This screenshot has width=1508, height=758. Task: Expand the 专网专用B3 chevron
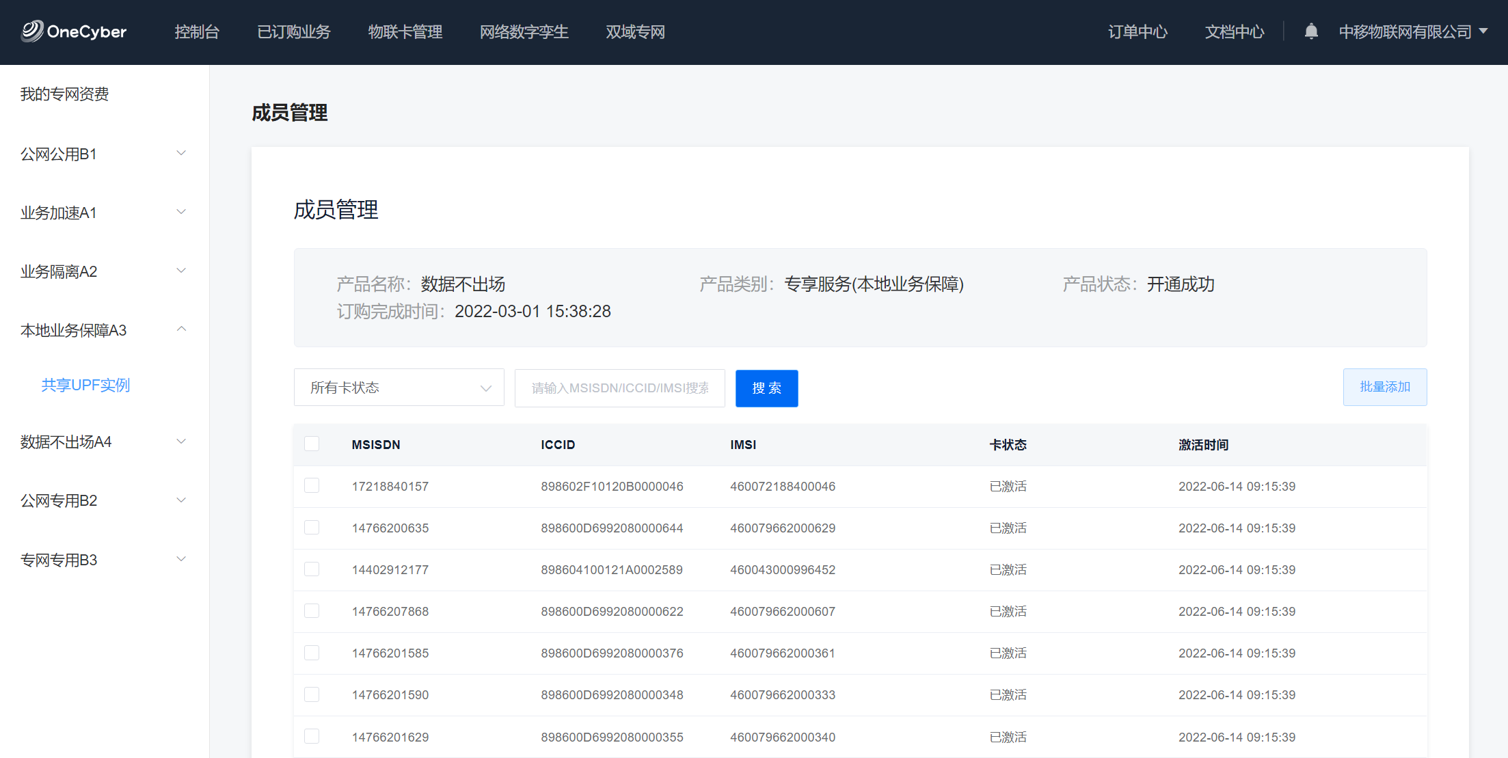(181, 559)
